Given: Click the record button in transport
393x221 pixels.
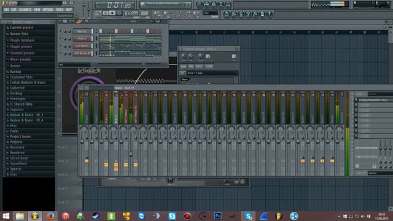Looking at the screenshot, I should coord(119,13).
